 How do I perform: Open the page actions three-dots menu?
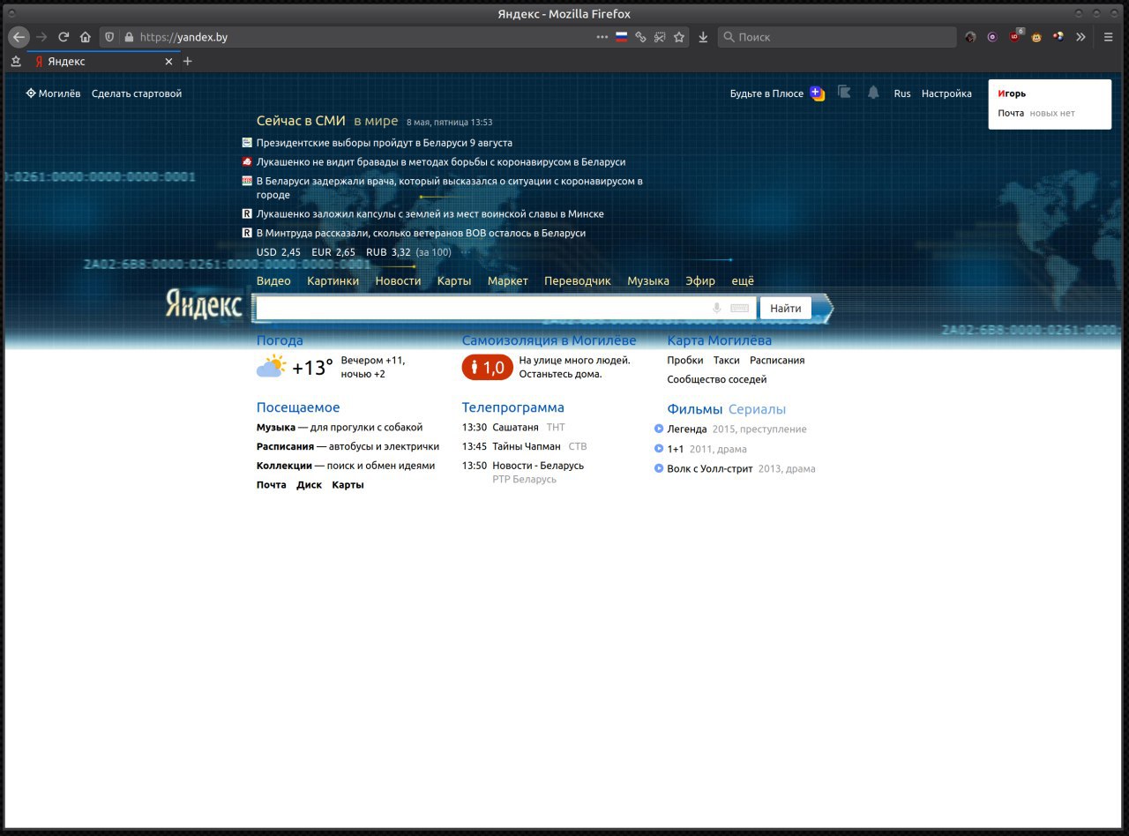point(602,37)
